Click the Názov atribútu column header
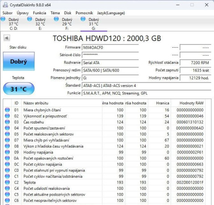The height and width of the screenshot is (205, 214). coord(62,103)
